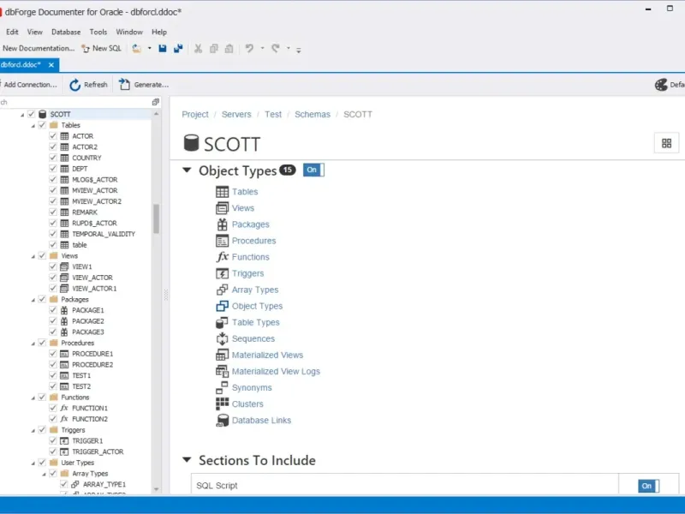Open the Database menu
Screen dimensions: 685x514
[66, 32]
